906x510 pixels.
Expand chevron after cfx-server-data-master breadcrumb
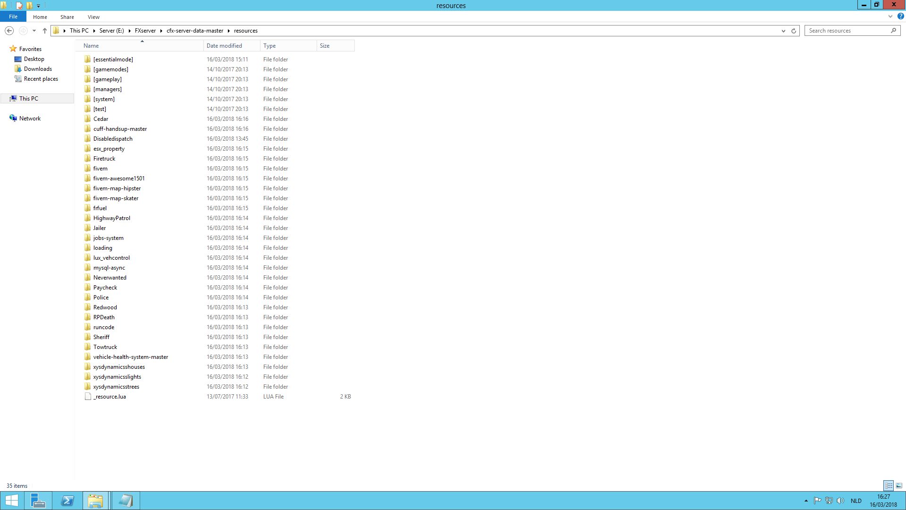(229, 31)
